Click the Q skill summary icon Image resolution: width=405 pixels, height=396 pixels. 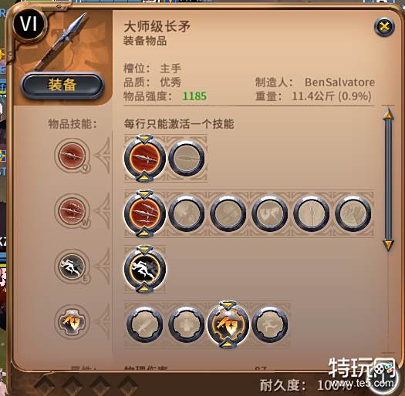coord(72,156)
